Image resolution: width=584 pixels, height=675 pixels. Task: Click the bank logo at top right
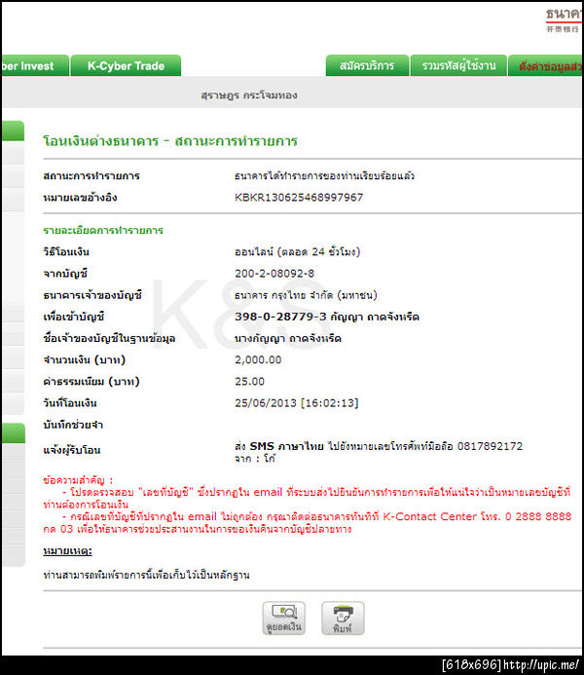pyautogui.click(x=564, y=19)
